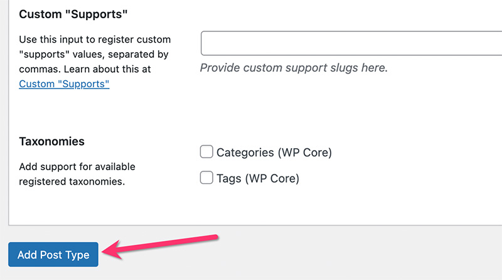Click the word "Core" in the Tags label
The height and width of the screenshot is (280, 502).
281,179
